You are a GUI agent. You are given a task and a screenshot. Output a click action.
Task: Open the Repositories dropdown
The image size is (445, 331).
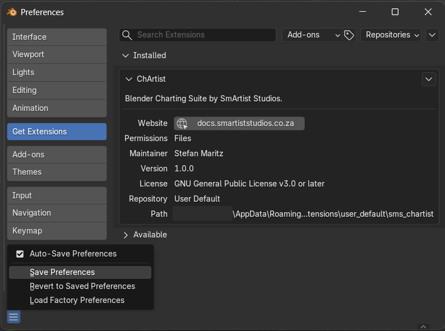pyautogui.click(x=391, y=35)
